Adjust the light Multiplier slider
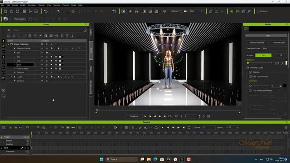The width and height of the screenshot is (290, 163). click(260, 63)
